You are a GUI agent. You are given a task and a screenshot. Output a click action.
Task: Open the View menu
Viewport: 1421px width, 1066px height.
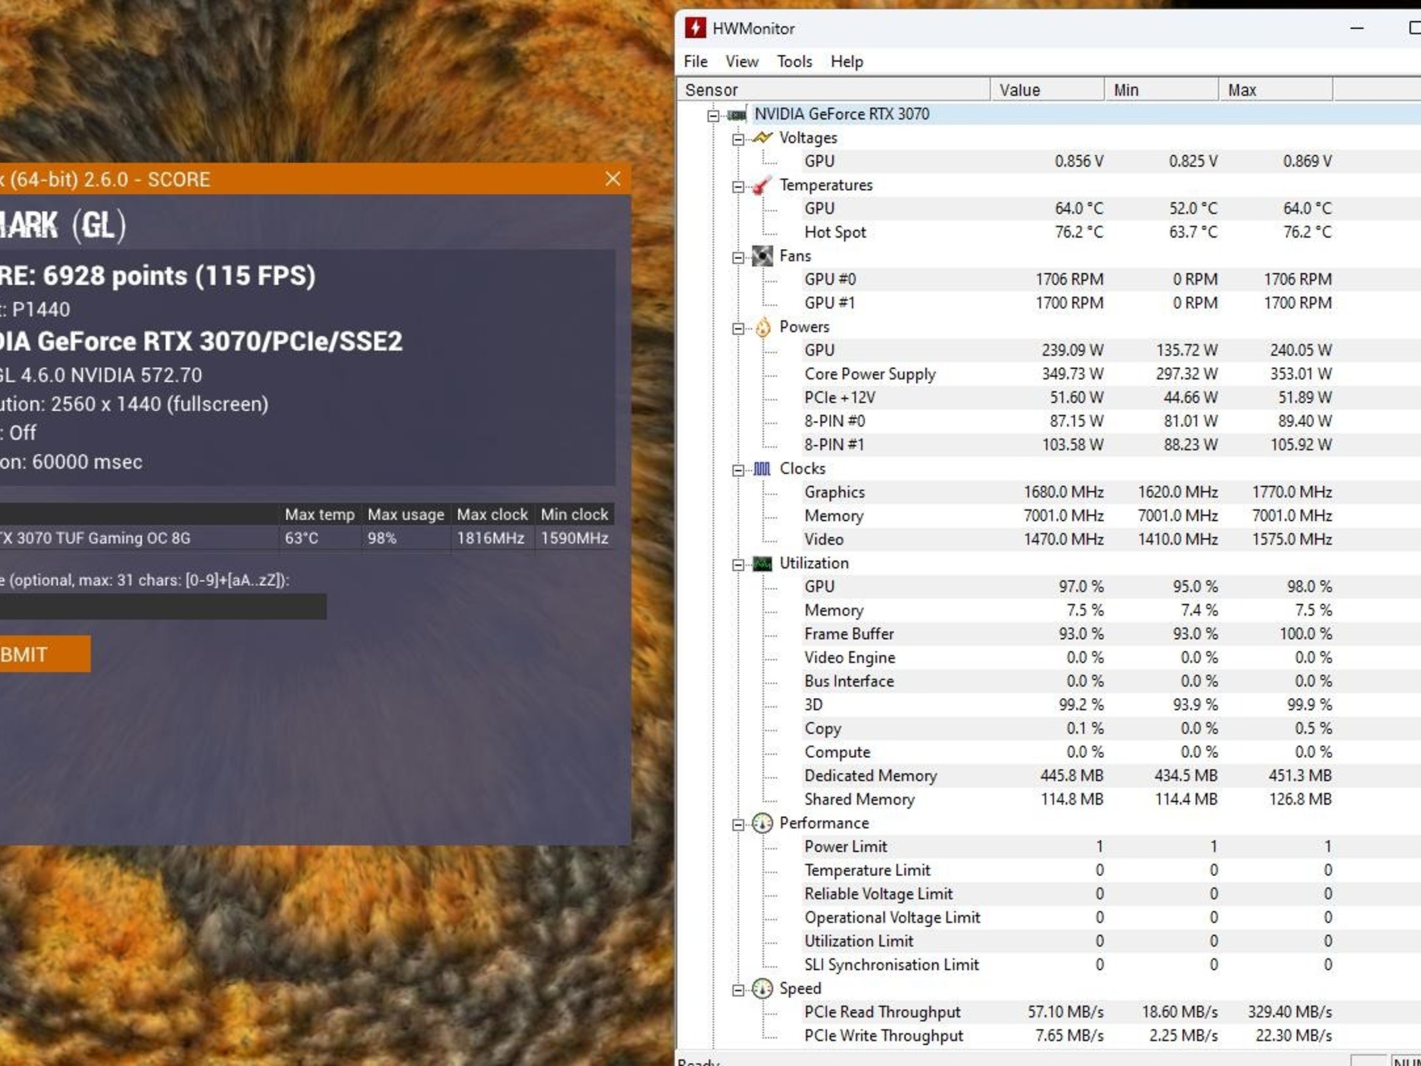point(742,61)
